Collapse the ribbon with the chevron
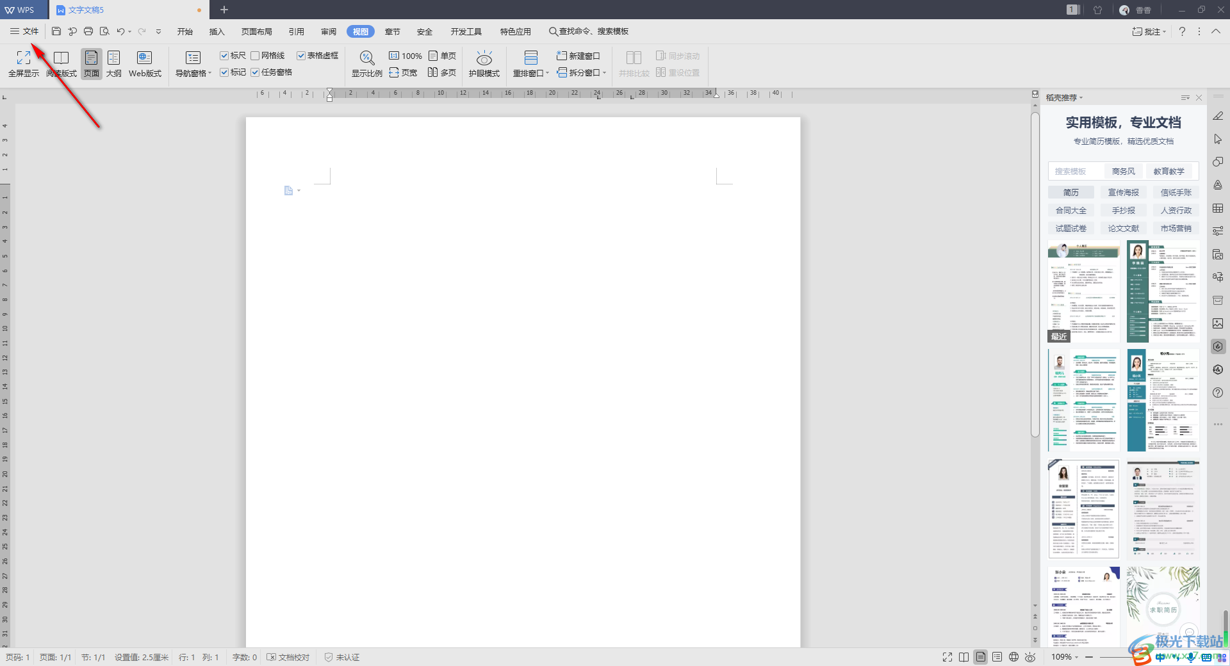Screen dimensions: 1230x666 pyautogui.click(x=1215, y=31)
